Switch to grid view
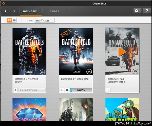Image resolution: width=152 pixels, height=126 pixels. click(9, 20)
